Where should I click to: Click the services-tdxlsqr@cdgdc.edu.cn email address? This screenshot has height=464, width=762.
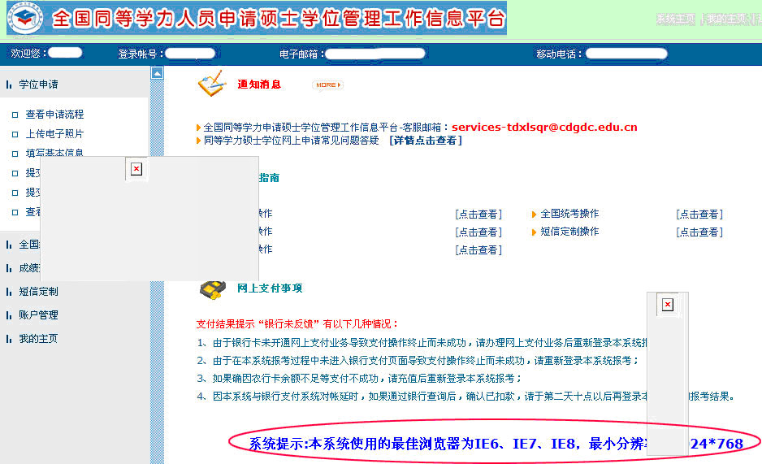coord(544,128)
